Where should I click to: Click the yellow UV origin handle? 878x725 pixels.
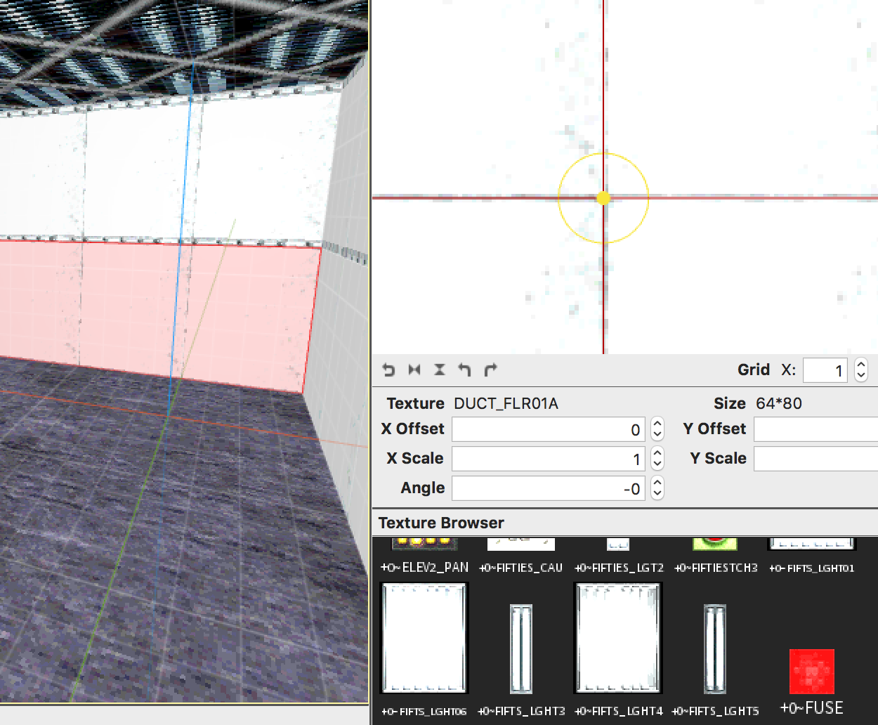click(x=603, y=198)
